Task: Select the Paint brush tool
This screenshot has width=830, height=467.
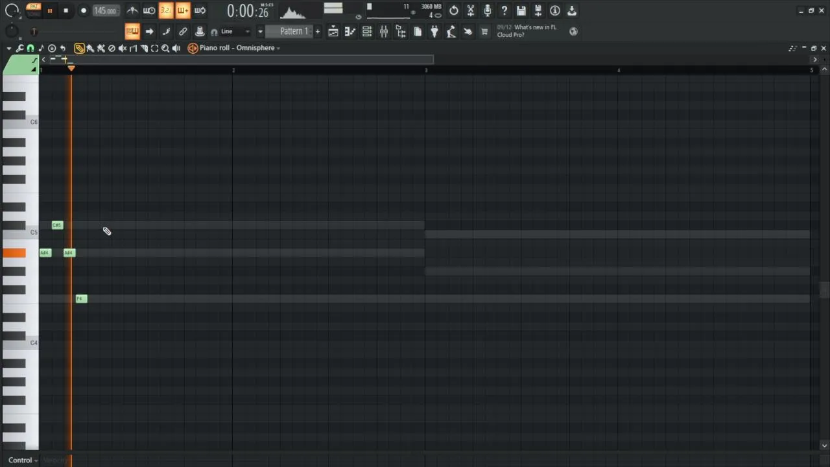Action: click(x=90, y=48)
